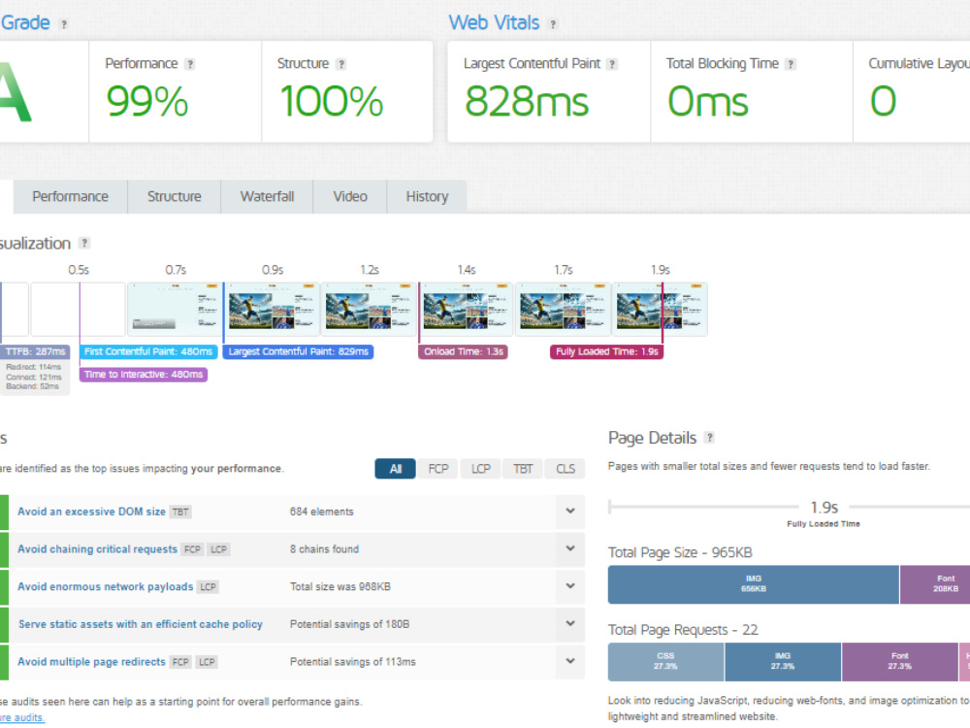970x728 pixels.
Task: Click the Font 27.3% requests bar
Action: click(x=899, y=661)
